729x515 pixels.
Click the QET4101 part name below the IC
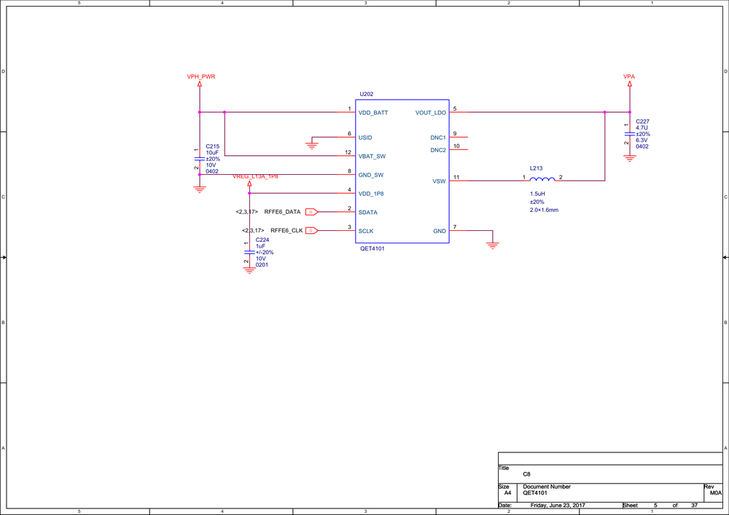(x=372, y=248)
